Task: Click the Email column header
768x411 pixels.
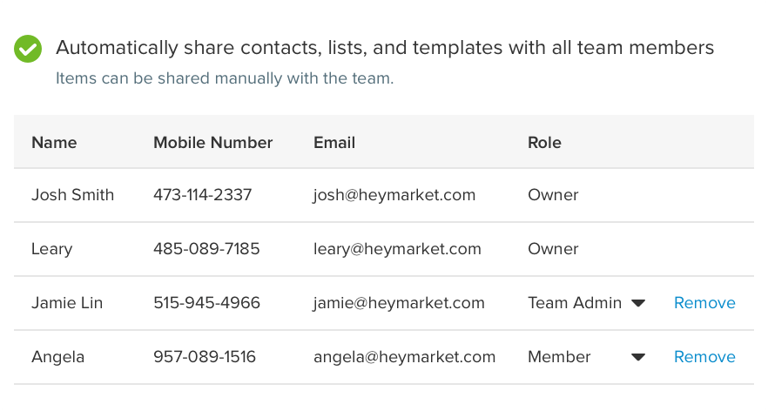Action: click(334, 143)
